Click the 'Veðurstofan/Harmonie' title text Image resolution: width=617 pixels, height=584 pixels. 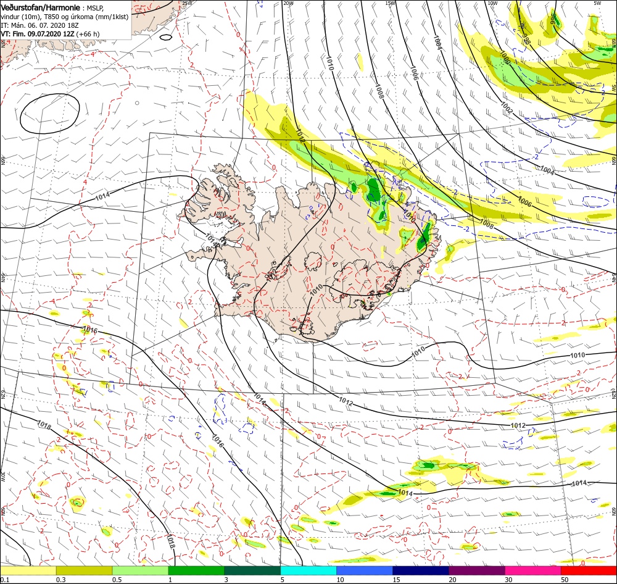[41, 8]
